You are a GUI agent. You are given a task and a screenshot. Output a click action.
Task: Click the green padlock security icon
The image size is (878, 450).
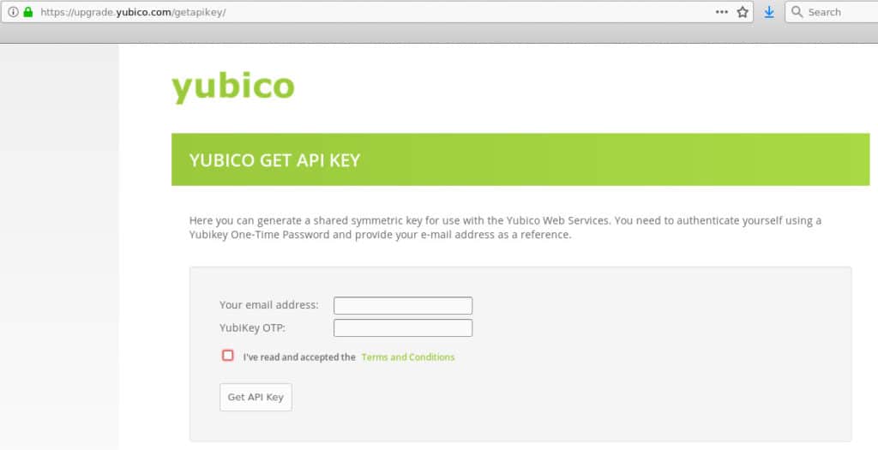coord(28,12)
